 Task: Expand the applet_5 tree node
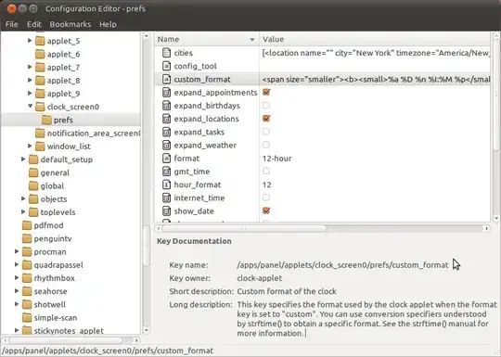click(x=30, y=41)
